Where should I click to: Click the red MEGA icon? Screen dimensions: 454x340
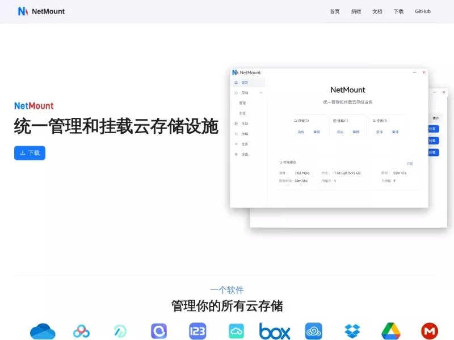(x=430, y=331)
